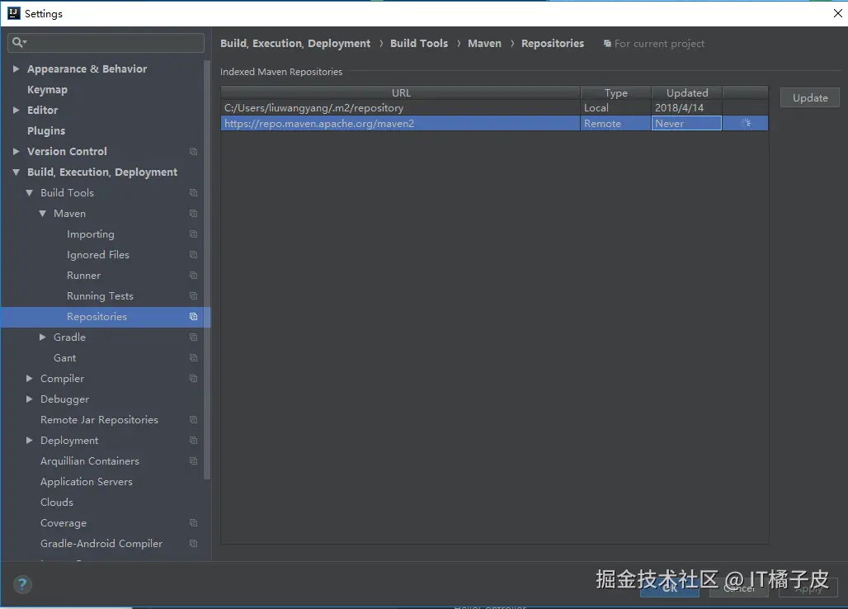This screenshot has width=848, height=609.
Task: Open Arquillian Containers settings
Action: (x=90, y=460)
